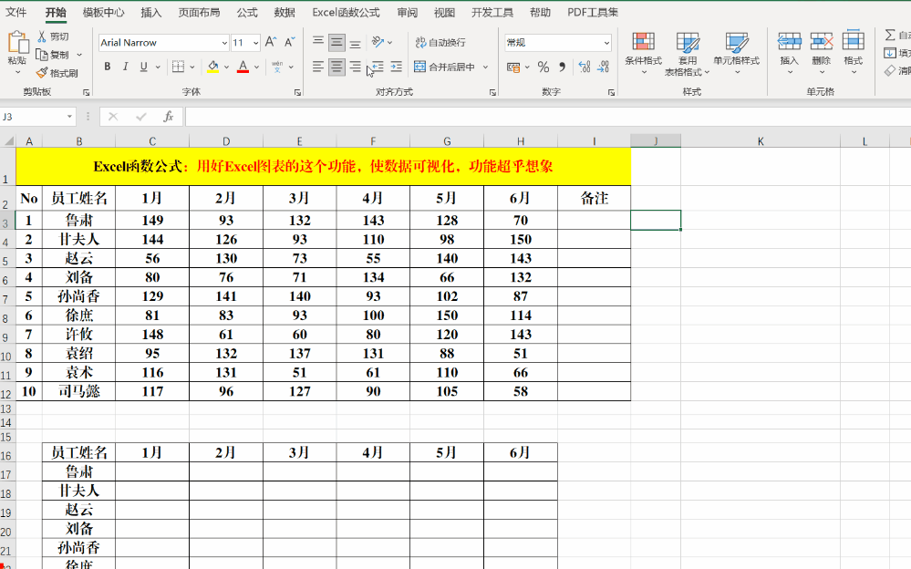This screenshot has width=911, height=569.
Task: Switch to the 数据 tab
Action: (285, 12)
